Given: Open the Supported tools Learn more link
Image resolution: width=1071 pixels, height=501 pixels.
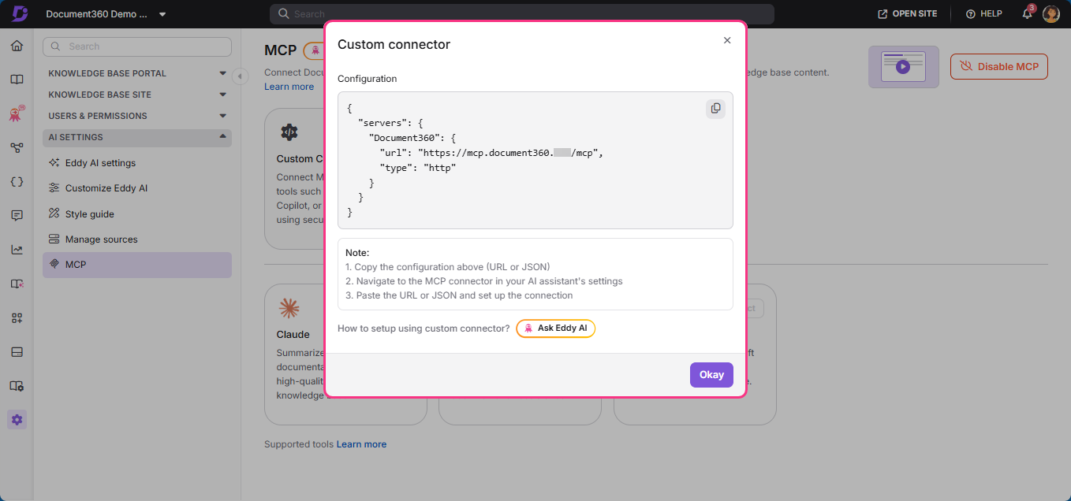Looking at the screenshot, I should click(361, 443).
